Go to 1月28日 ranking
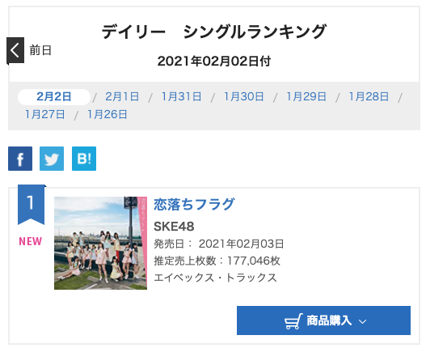 click(x=369, y=97)
